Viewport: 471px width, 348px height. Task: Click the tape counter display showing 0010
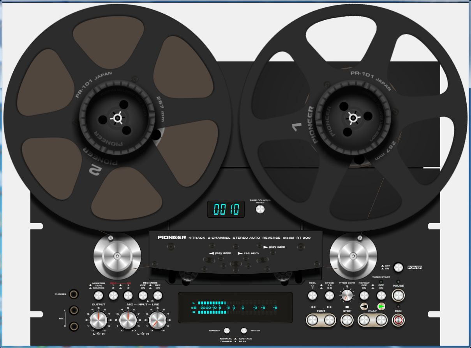pos(226,209)
